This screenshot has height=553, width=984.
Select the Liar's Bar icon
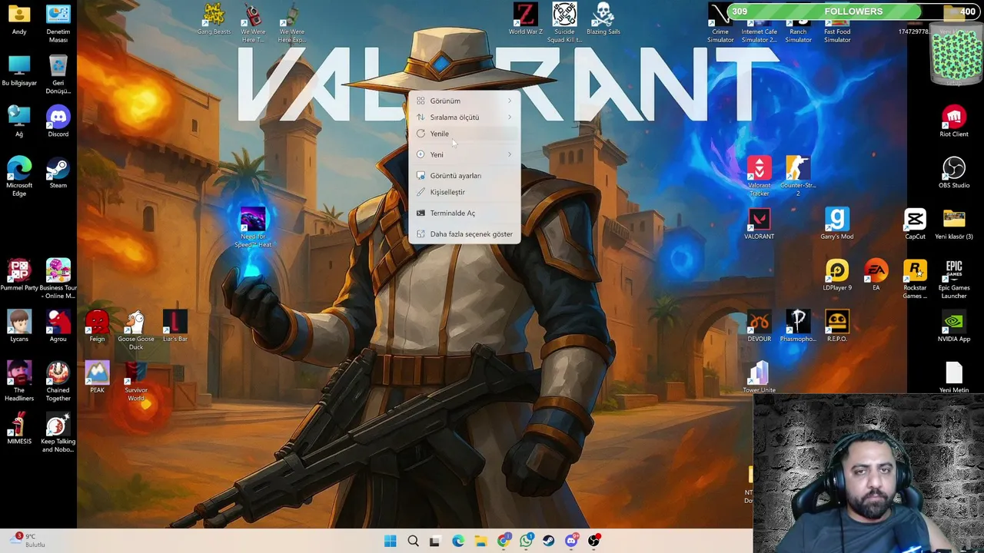point(175,327)
